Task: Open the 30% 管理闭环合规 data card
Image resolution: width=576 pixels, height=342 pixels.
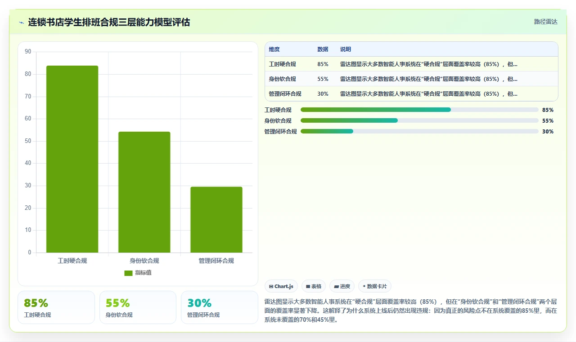Action: click(x=220, y=307)
